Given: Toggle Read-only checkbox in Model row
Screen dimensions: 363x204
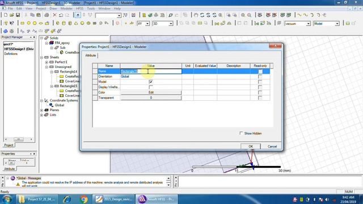Looking at the screenshot, I should (x=260, y=82).
